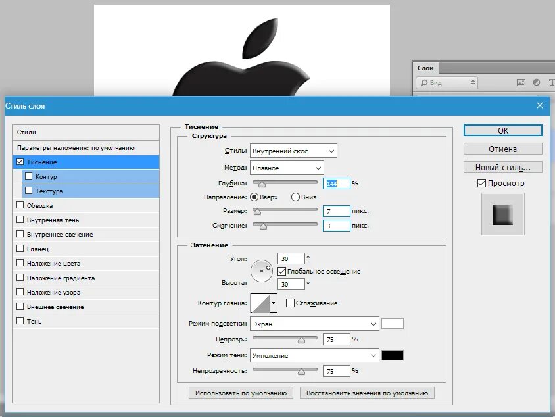Open the black shadow color swatch
This screenshot has height=417, width=555.
click(x=392, y=355)
